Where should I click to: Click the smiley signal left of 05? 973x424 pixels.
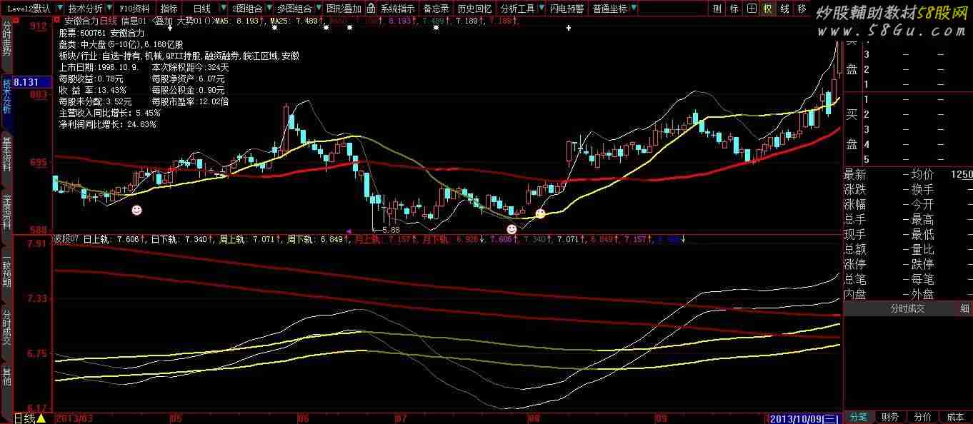136,211
